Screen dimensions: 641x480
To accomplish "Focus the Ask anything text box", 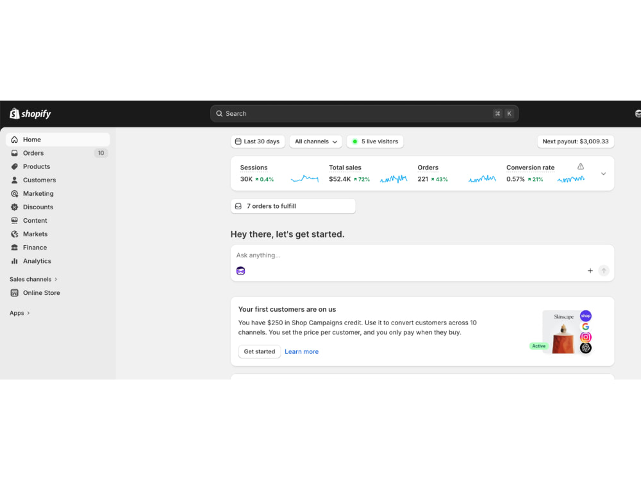I will [x=422, y=255].
